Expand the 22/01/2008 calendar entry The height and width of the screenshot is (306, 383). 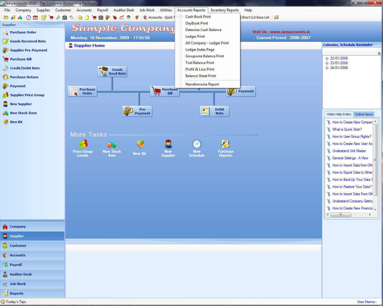pyautogui.click(x=327, y=59)
